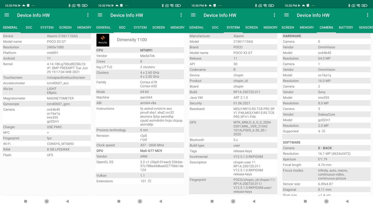Screen dimensions: 373x207
Task: Open hamburger menu on the GENERAL screen
Action: tap(7, 15)
